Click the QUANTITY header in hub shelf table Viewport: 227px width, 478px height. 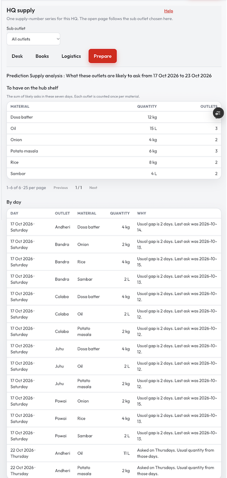147,106
